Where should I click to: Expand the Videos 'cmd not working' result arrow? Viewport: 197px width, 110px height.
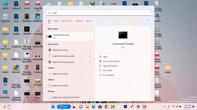tap(90, 86)
